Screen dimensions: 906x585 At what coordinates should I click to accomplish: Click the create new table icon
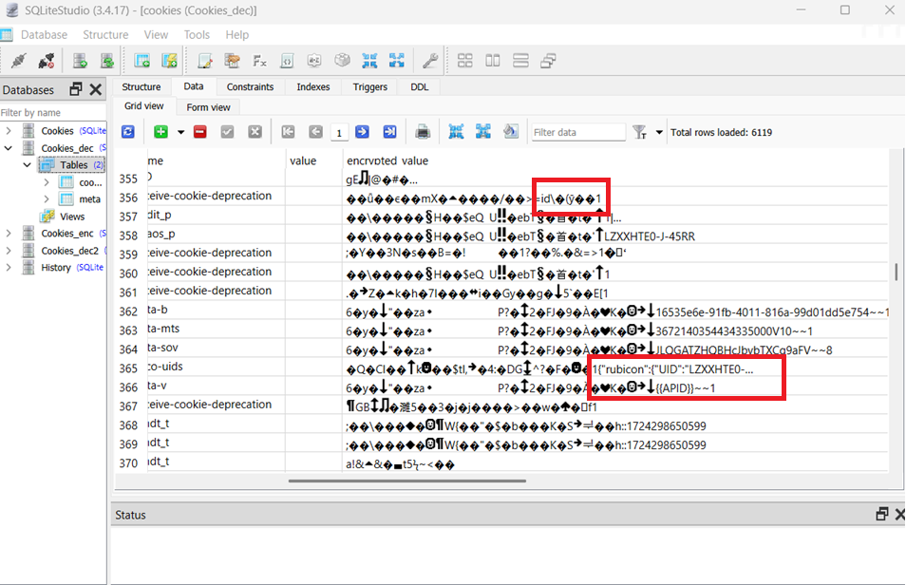coord(142,61)
